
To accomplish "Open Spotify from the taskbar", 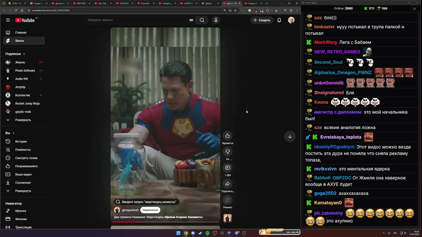I will [x=207, y=233].
